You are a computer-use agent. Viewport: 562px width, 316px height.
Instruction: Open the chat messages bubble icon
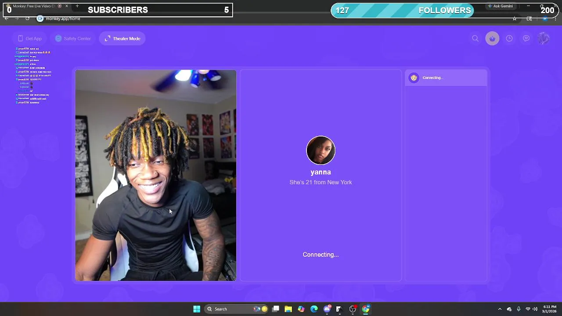(x=526, y=39)
